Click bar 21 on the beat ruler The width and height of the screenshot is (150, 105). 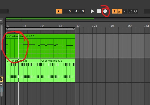pos(95,26)
